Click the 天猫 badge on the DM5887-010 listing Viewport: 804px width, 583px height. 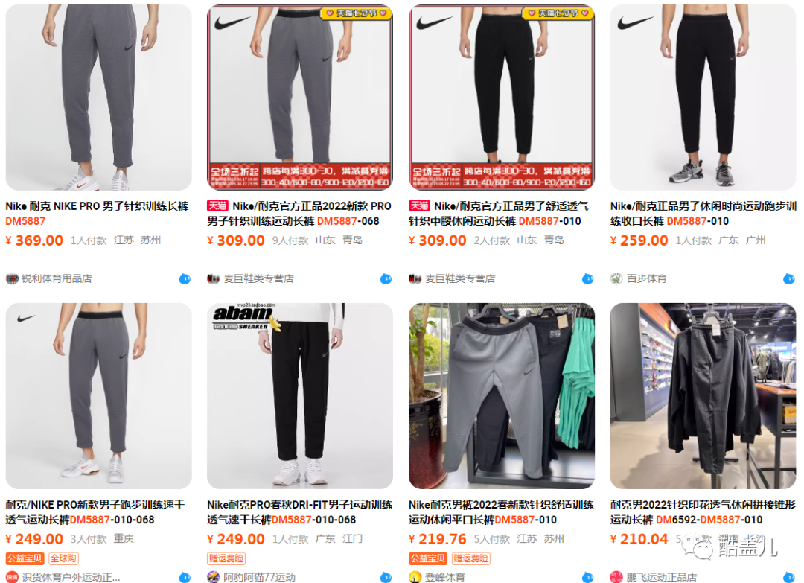[419, 206]
